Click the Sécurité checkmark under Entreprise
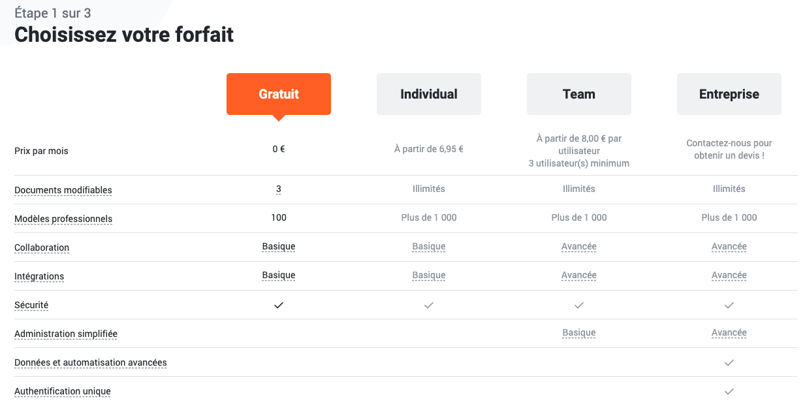This screenshot has height=414, width=805. (729, 305)
